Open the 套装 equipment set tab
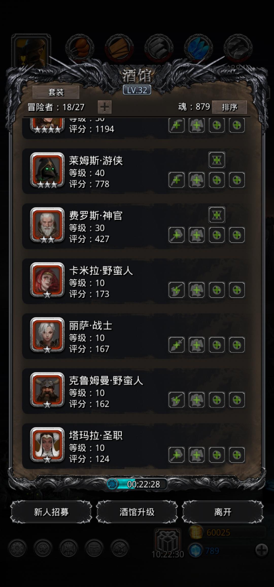 (56, 92)
